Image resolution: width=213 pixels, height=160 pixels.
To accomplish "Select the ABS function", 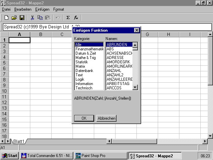I will [x=119, y=49].
